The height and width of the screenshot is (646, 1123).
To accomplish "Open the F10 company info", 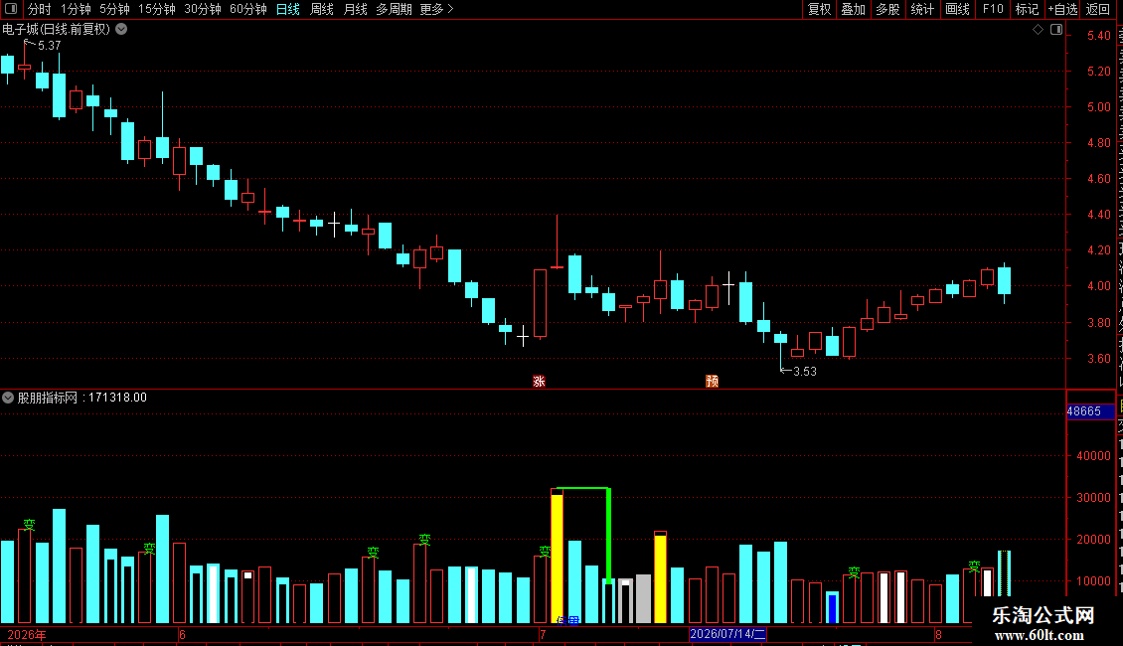I will click(993, 9).
